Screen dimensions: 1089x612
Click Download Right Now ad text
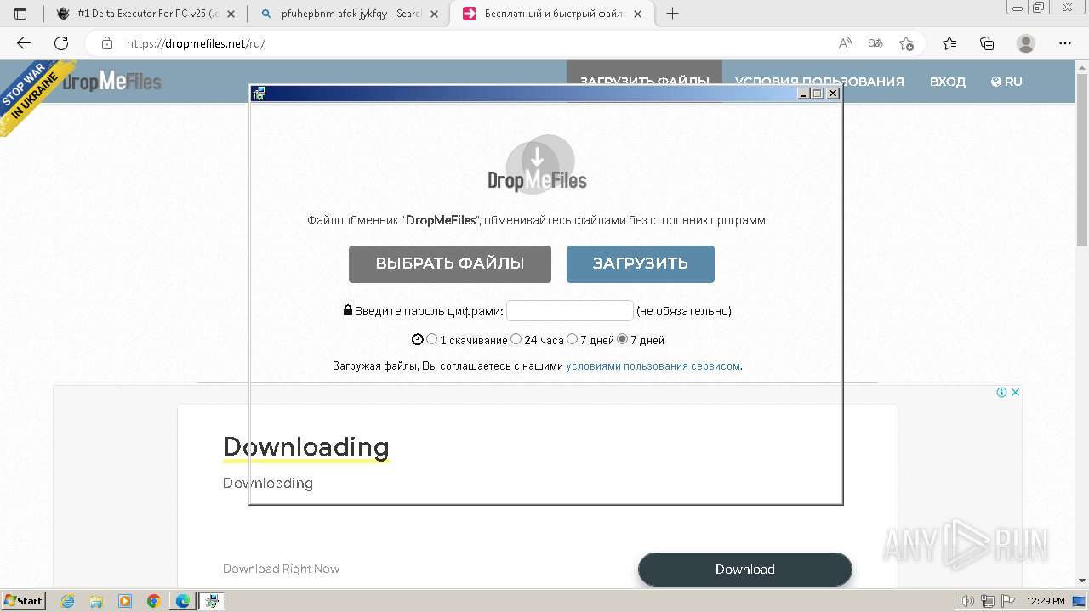tap(281, 569)
